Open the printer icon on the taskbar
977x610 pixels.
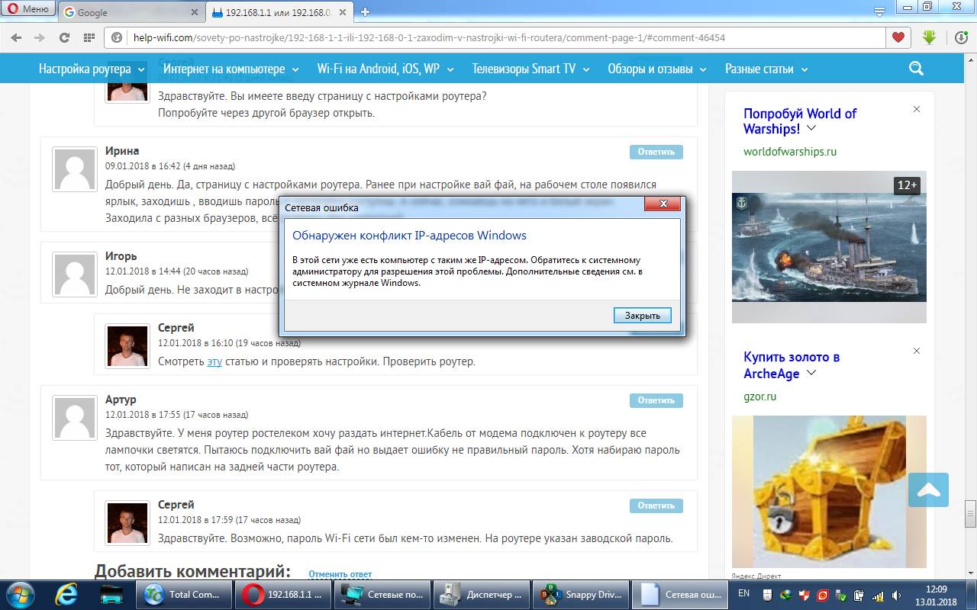[111, 594]
